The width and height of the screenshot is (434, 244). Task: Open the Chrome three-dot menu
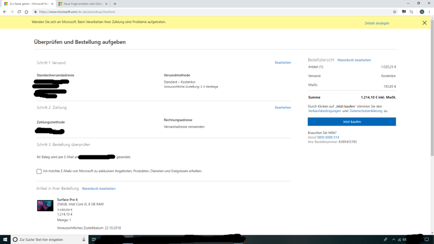coord(429,11)
